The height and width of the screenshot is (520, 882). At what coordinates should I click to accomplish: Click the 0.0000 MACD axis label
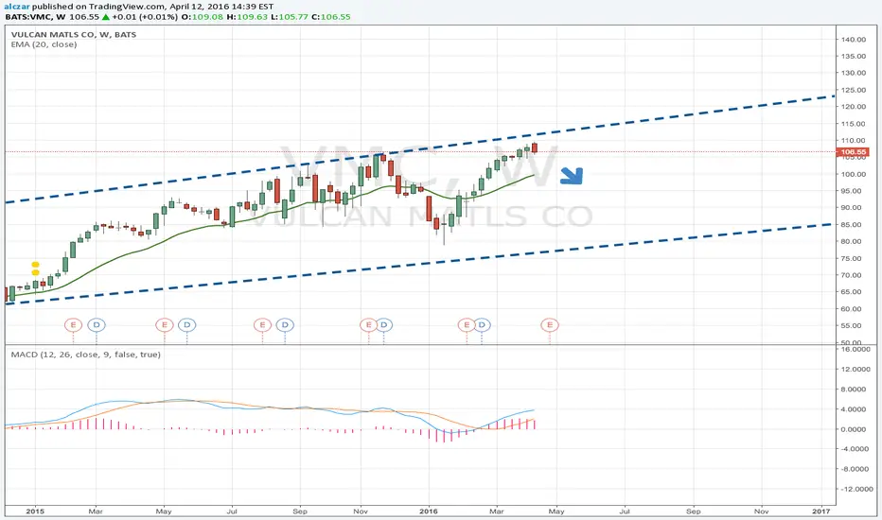pos(856,429)
